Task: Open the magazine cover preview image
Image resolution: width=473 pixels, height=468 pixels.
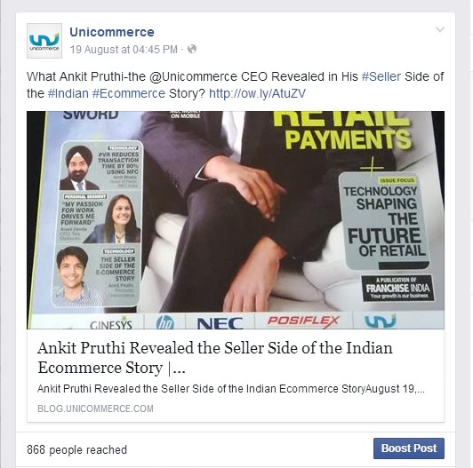Action: click(x=236, y=220)
